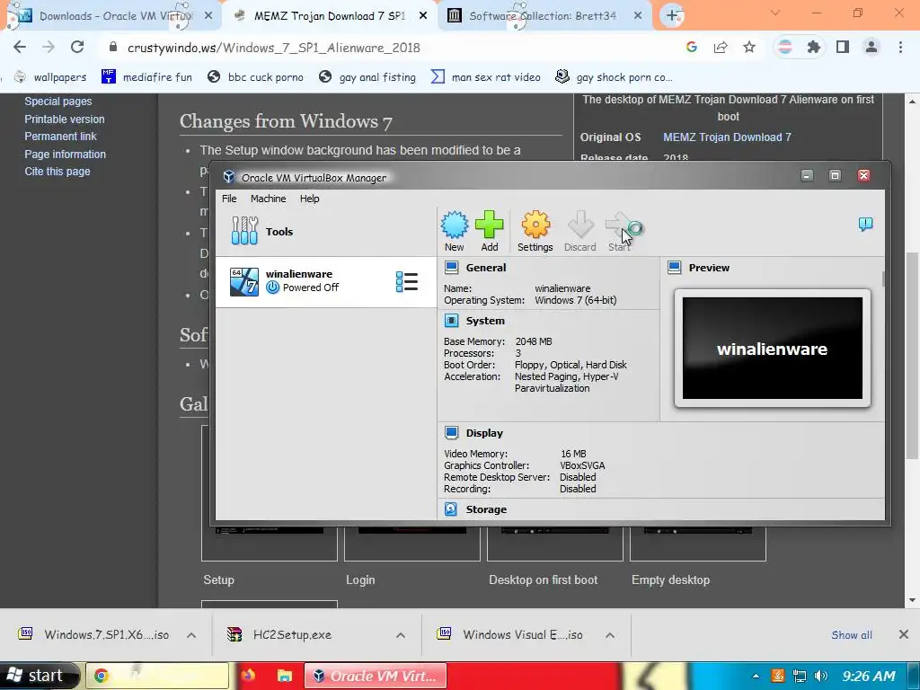Close the downloads bar
Viewport: 920px width, 690px height.
[x=904, y=634]
